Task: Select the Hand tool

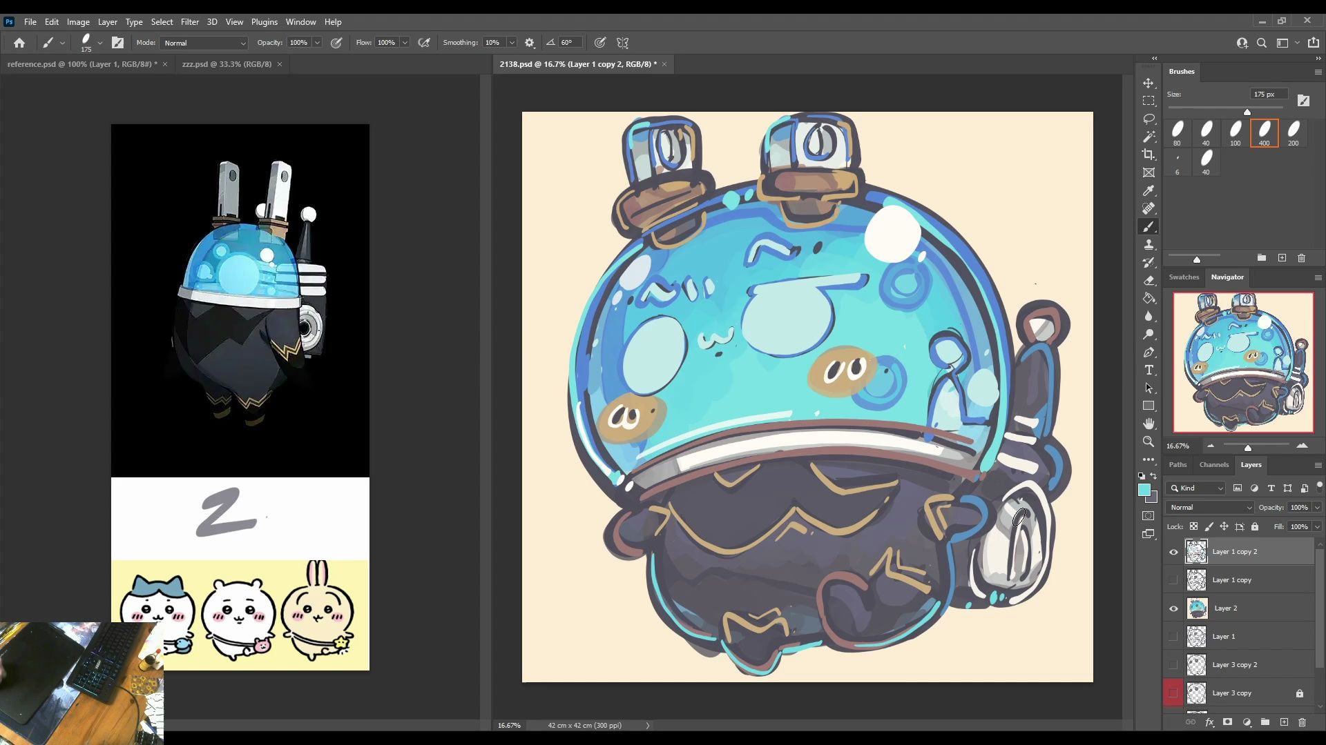Action: click(x=1149, y=424)
